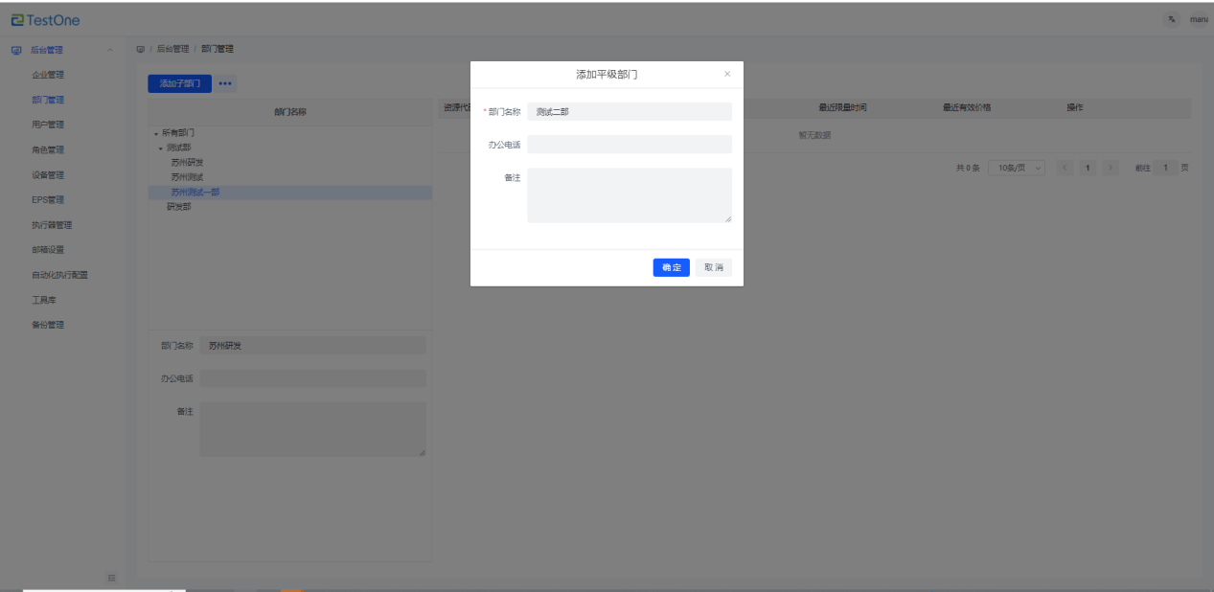Click the dialog 办公电话 input field
Screen dimensions: 1214x592
[630, 145]
